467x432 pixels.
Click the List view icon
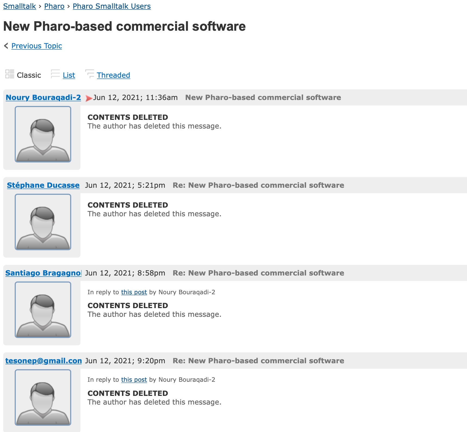pos(55,74)
